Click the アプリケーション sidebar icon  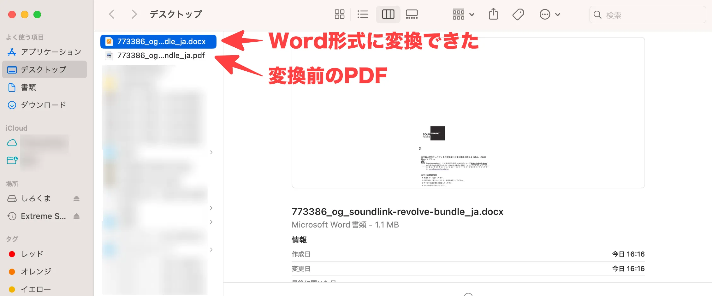(12, 52)
